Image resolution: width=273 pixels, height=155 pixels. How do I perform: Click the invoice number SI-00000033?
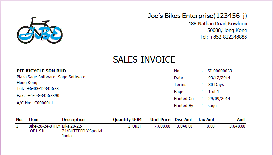220,71
